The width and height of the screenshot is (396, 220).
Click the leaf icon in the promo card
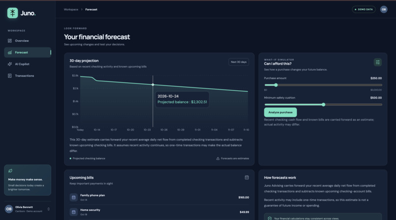10,171
